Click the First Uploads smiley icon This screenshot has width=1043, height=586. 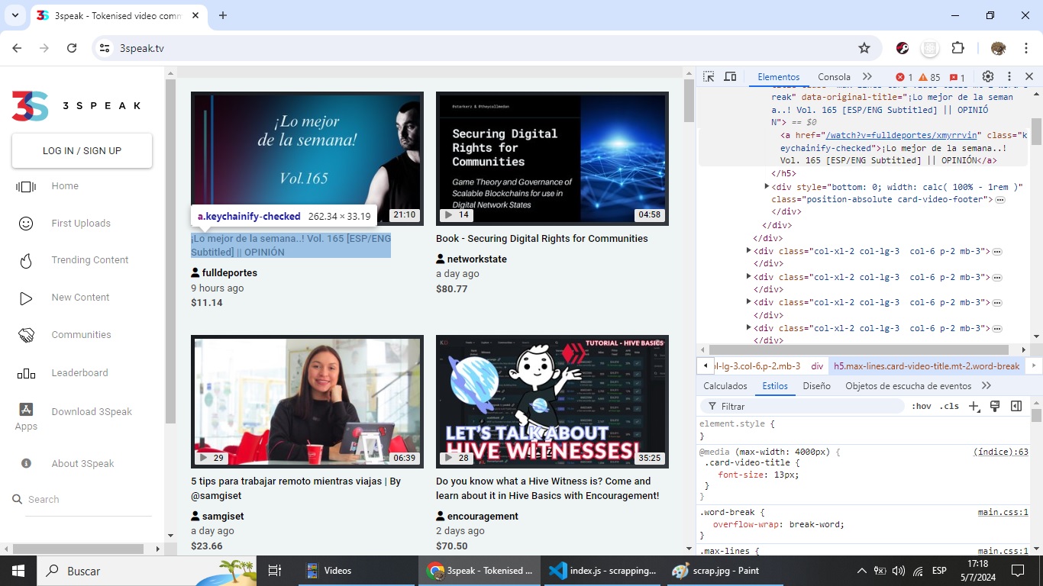(26, 224)
